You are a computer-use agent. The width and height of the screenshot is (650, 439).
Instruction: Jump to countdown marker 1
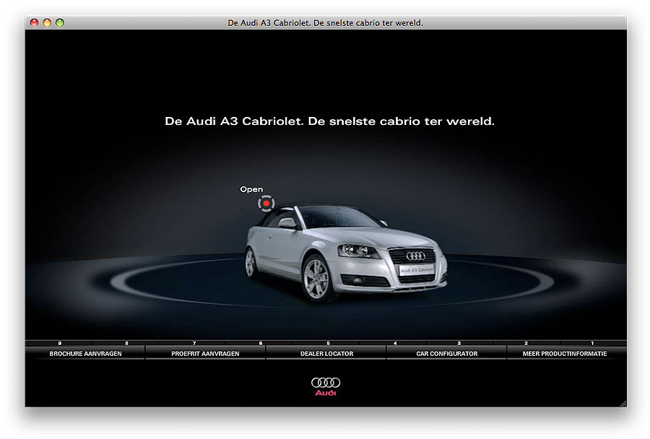(592, 343)
